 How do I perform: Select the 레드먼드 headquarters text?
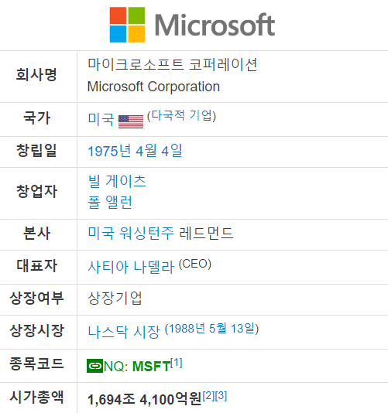(x=206, y=233)
